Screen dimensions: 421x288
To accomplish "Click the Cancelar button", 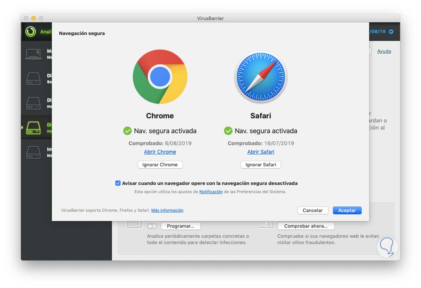I will coord(313,210).
